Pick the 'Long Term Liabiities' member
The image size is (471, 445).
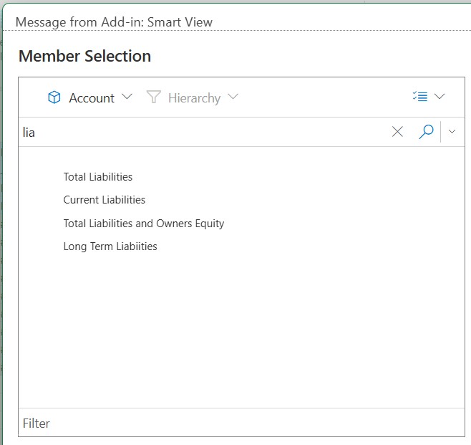[110, 247]
